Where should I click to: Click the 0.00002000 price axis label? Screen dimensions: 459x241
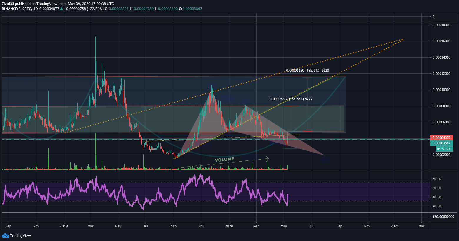click(441, 155)
